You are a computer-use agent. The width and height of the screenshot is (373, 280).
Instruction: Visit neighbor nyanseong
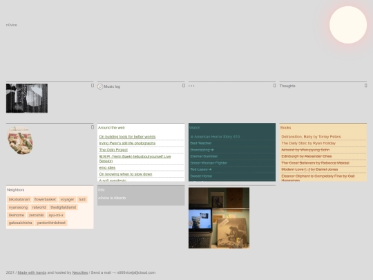(18, 207)
